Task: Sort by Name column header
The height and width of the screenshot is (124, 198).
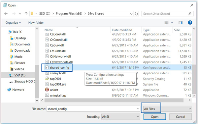Action: [x=49, y=30]
